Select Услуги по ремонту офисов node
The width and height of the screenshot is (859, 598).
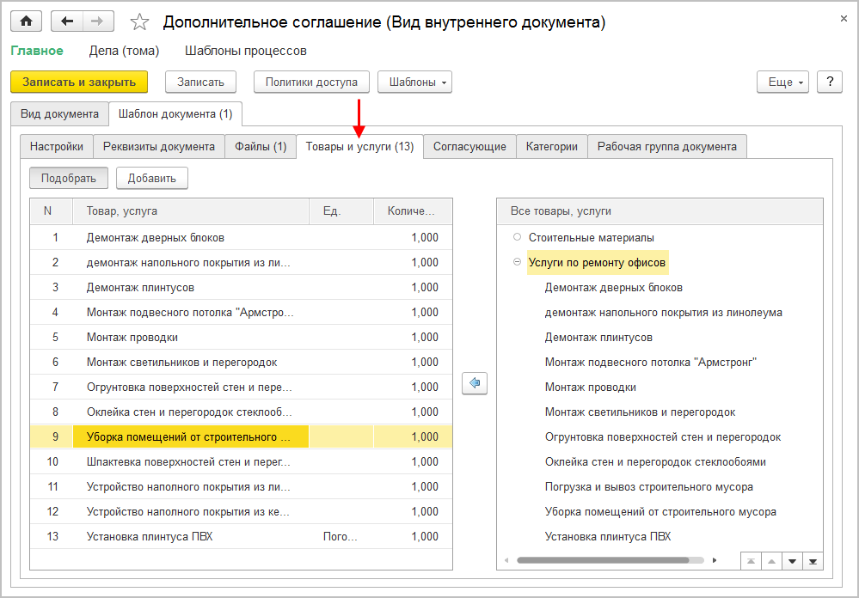597,262
